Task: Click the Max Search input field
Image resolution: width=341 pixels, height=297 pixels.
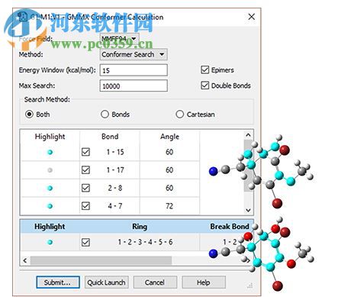Action: click(134, 86)
